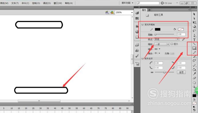The height and width of the screenshot is (113, 198).
Task: Select the Hand tool
Action: tap(194, 83)
